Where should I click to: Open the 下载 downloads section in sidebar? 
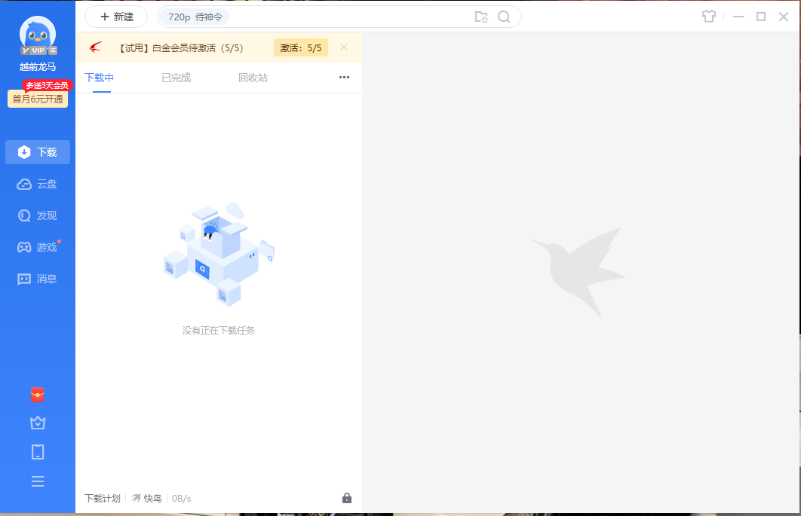[38, 151]
